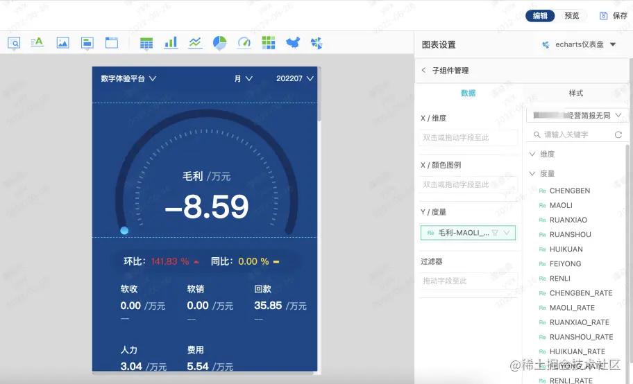Image resolution: width=633 pixels, height=384 pixels.
Task: Select the RUANXIAO measure field
Action: [568, 220]
